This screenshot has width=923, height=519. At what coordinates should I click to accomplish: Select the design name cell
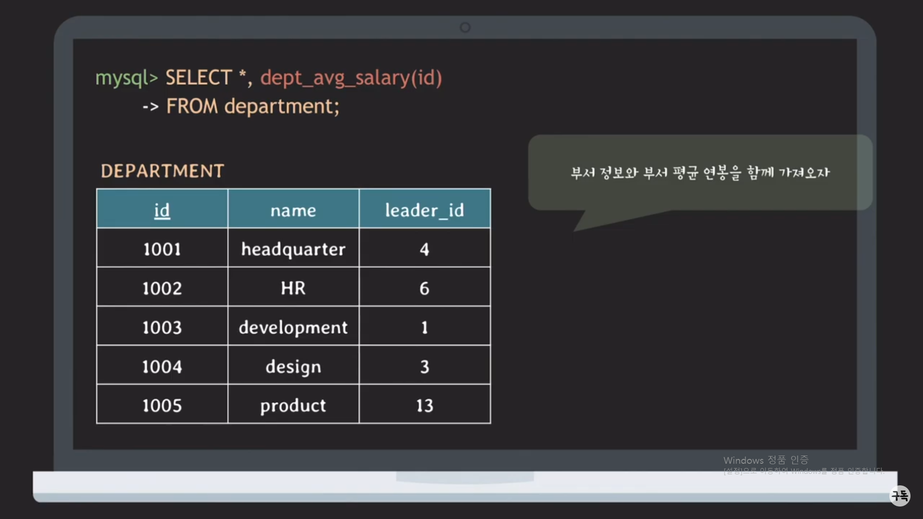pyautogui.click(x=293, y=367)
